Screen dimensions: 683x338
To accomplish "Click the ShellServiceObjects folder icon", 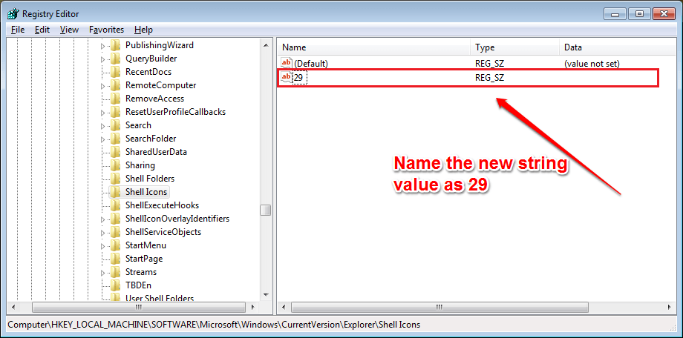I will click(x=115, y=232).
